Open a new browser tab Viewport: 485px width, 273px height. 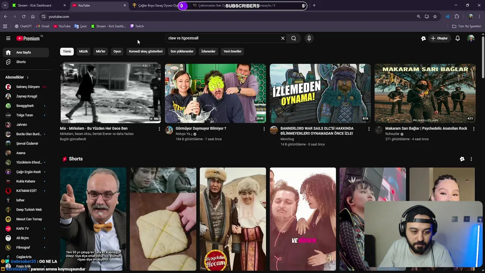click(314, 5)
